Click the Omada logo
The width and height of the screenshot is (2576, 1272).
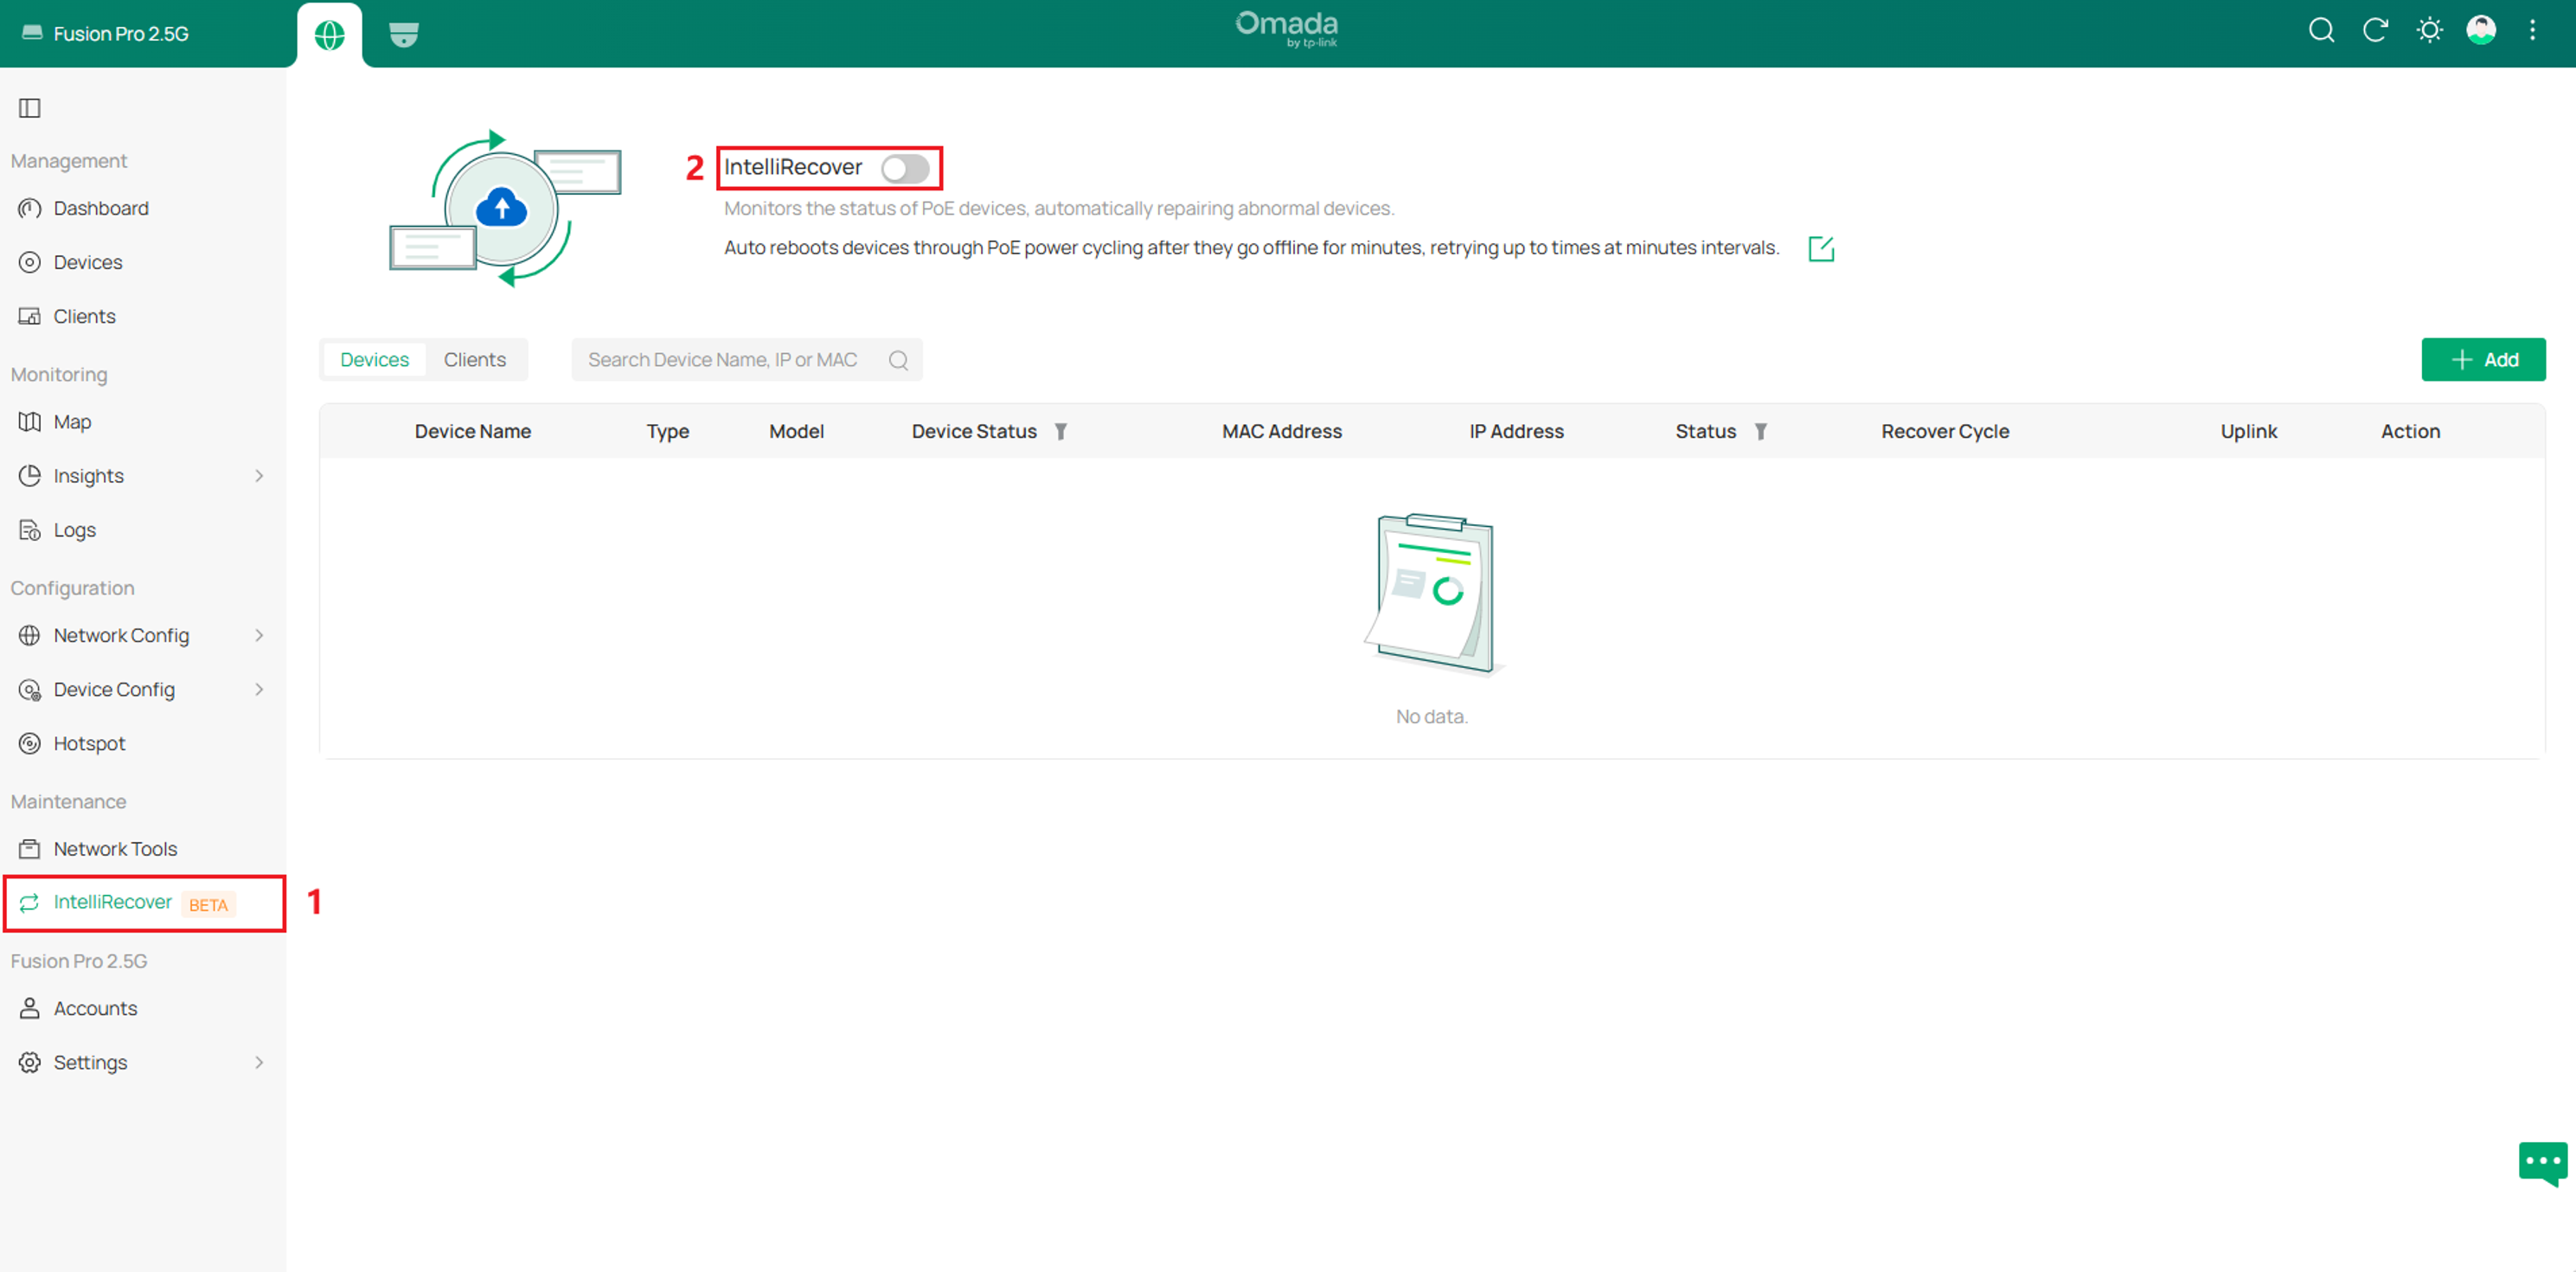(1287, 29)
